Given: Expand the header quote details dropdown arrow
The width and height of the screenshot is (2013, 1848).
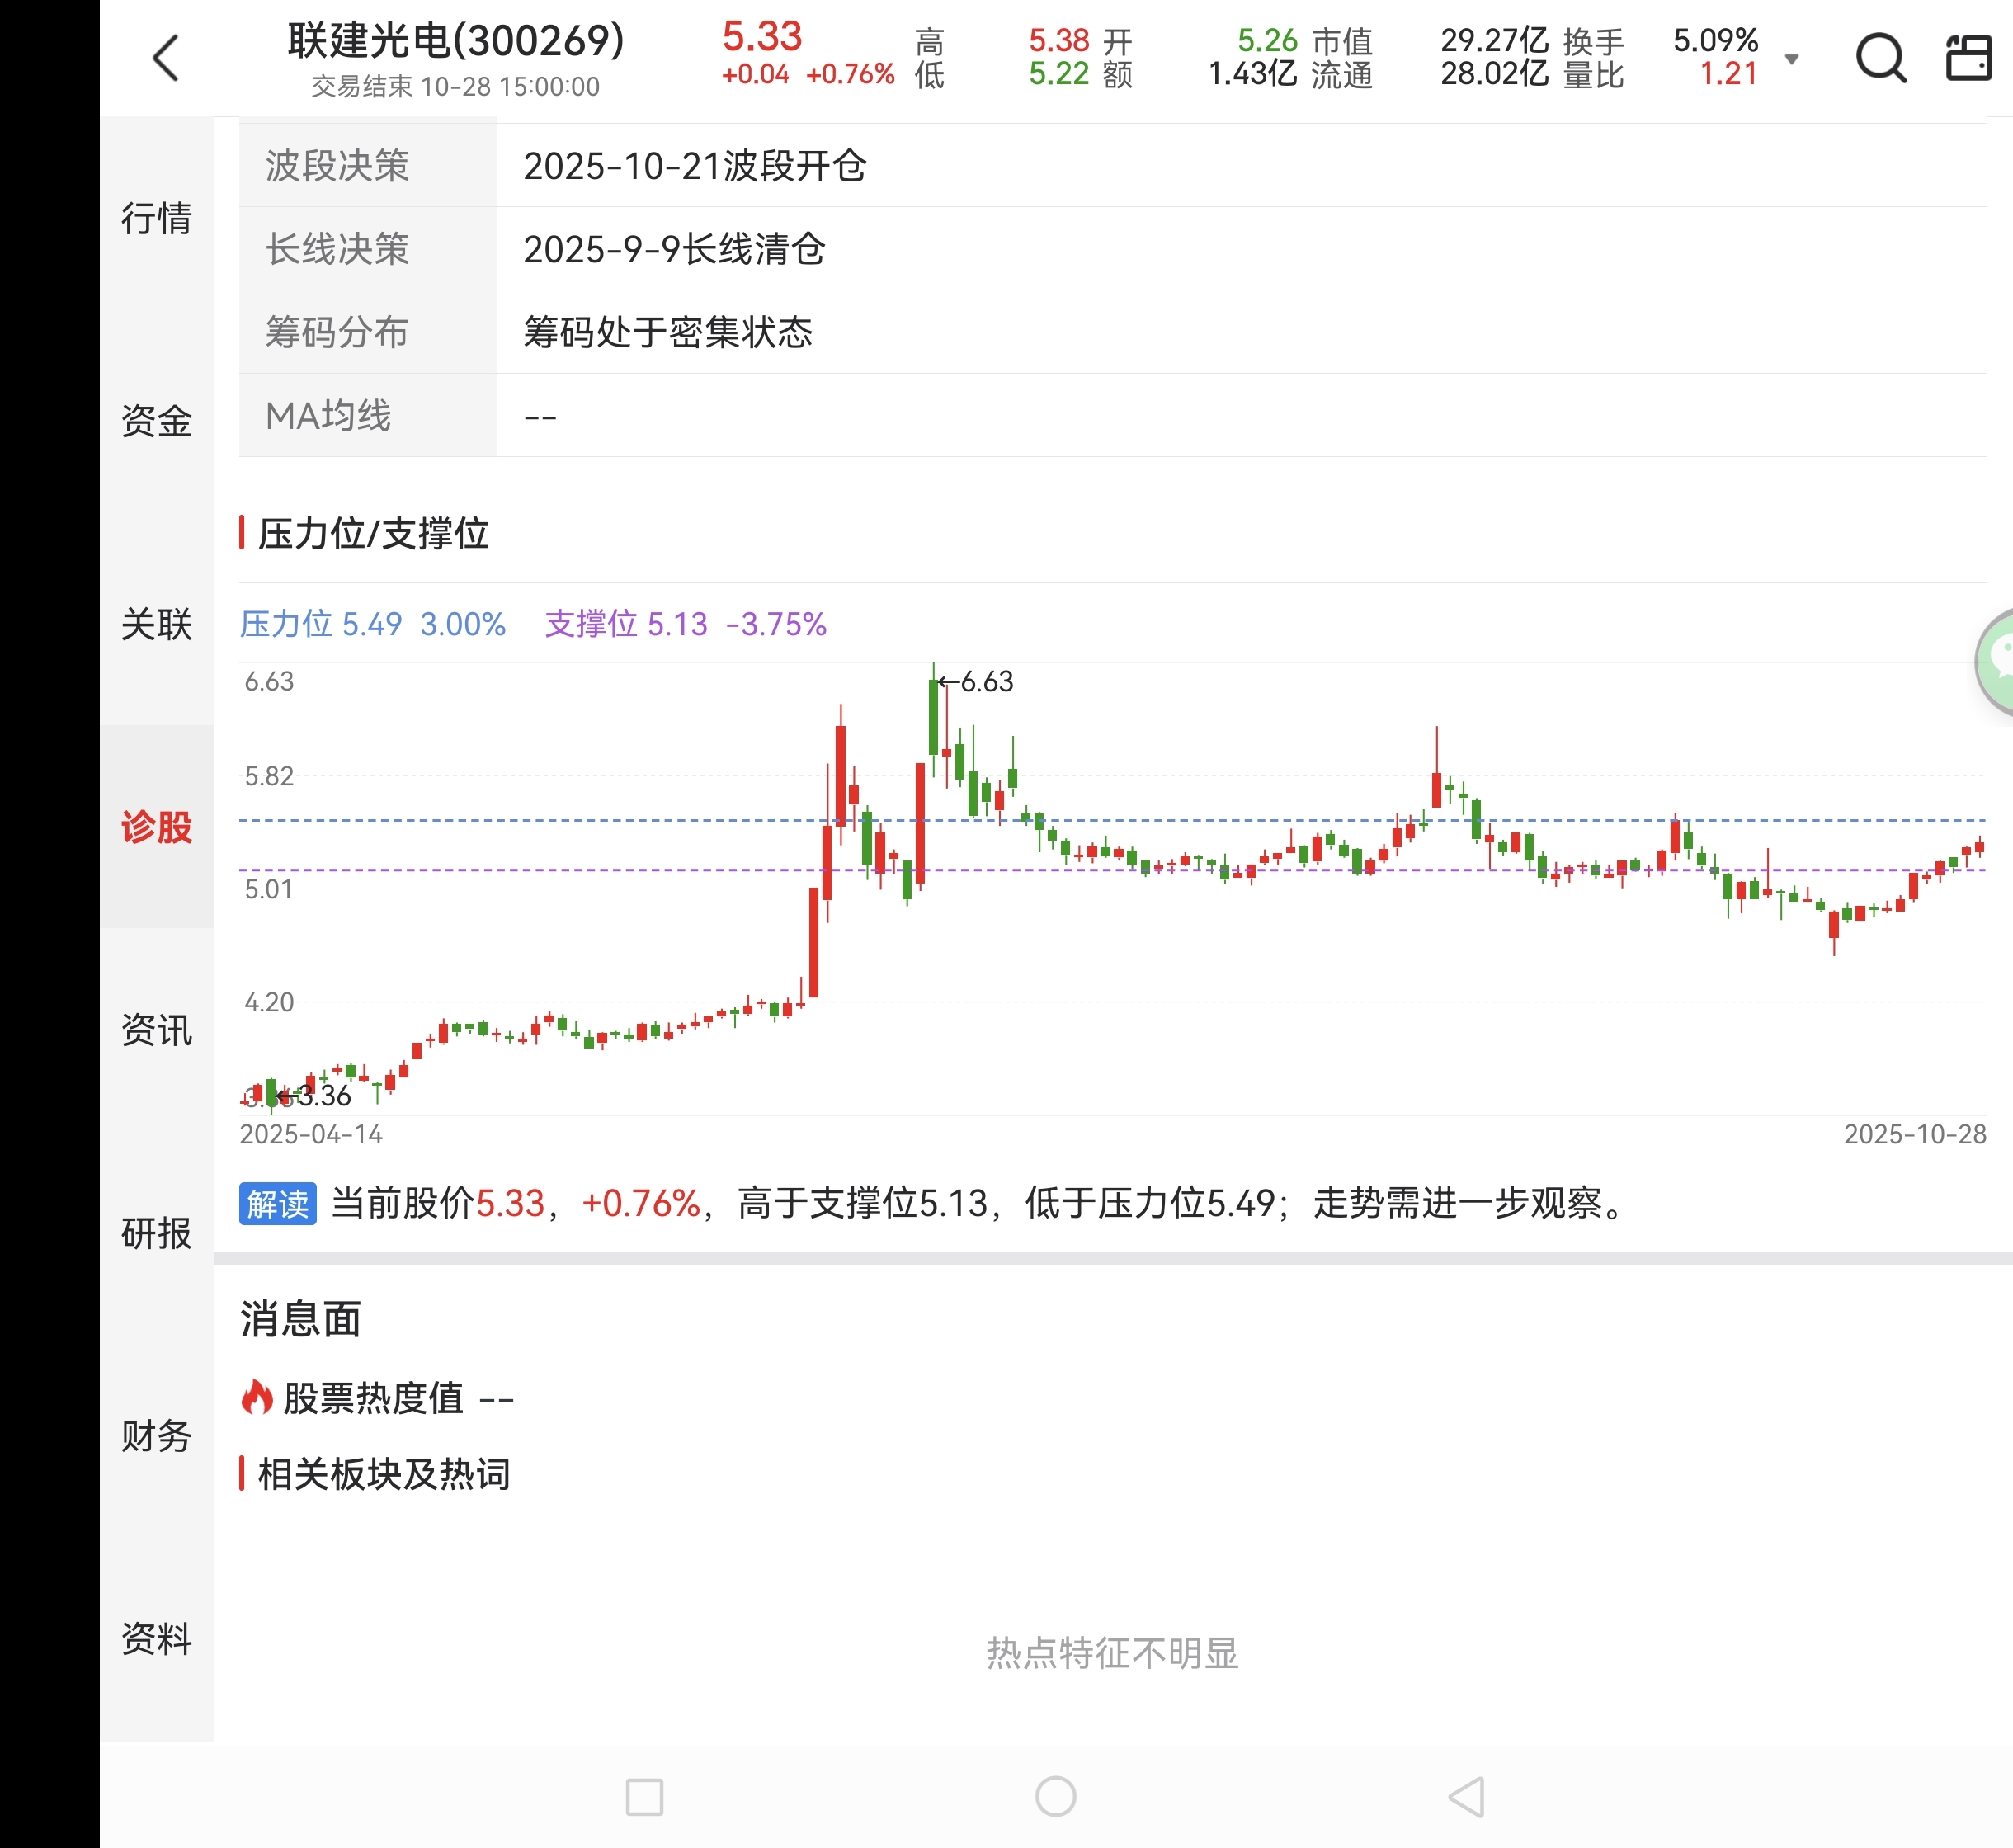Looking at the screenshot, I should [x=1792, y=59].
